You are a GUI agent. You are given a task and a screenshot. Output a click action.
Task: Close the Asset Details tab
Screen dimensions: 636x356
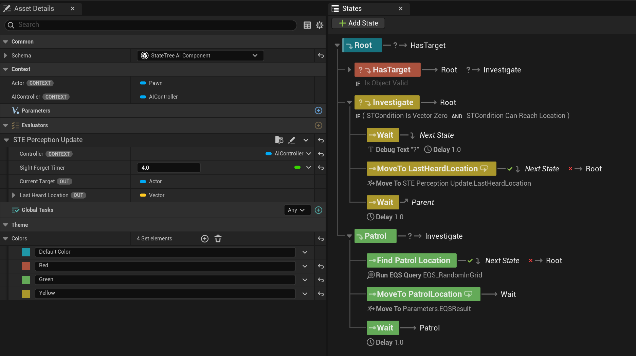72,9
